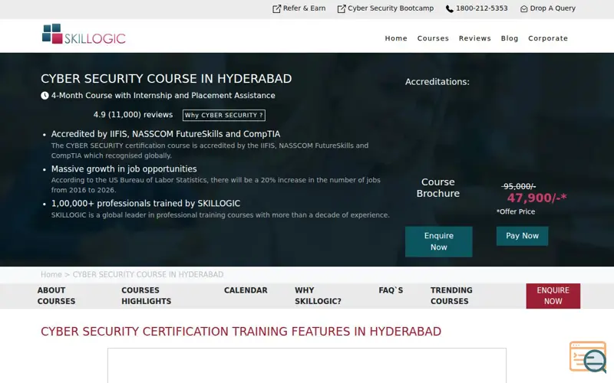Click the Accreditations: label
614x383 pixels.
pyautogui.click(x=437, y=82)
